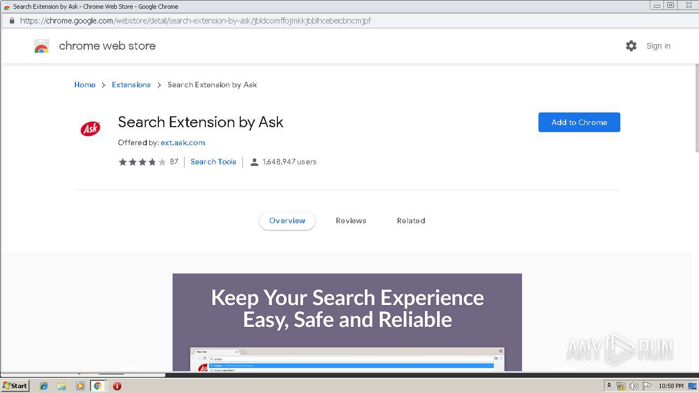Image resolution: width=699 pixels, height=393 pixels.
Task: Go to the Extensions breadcrumb link
Action: (x=131, y=85)
